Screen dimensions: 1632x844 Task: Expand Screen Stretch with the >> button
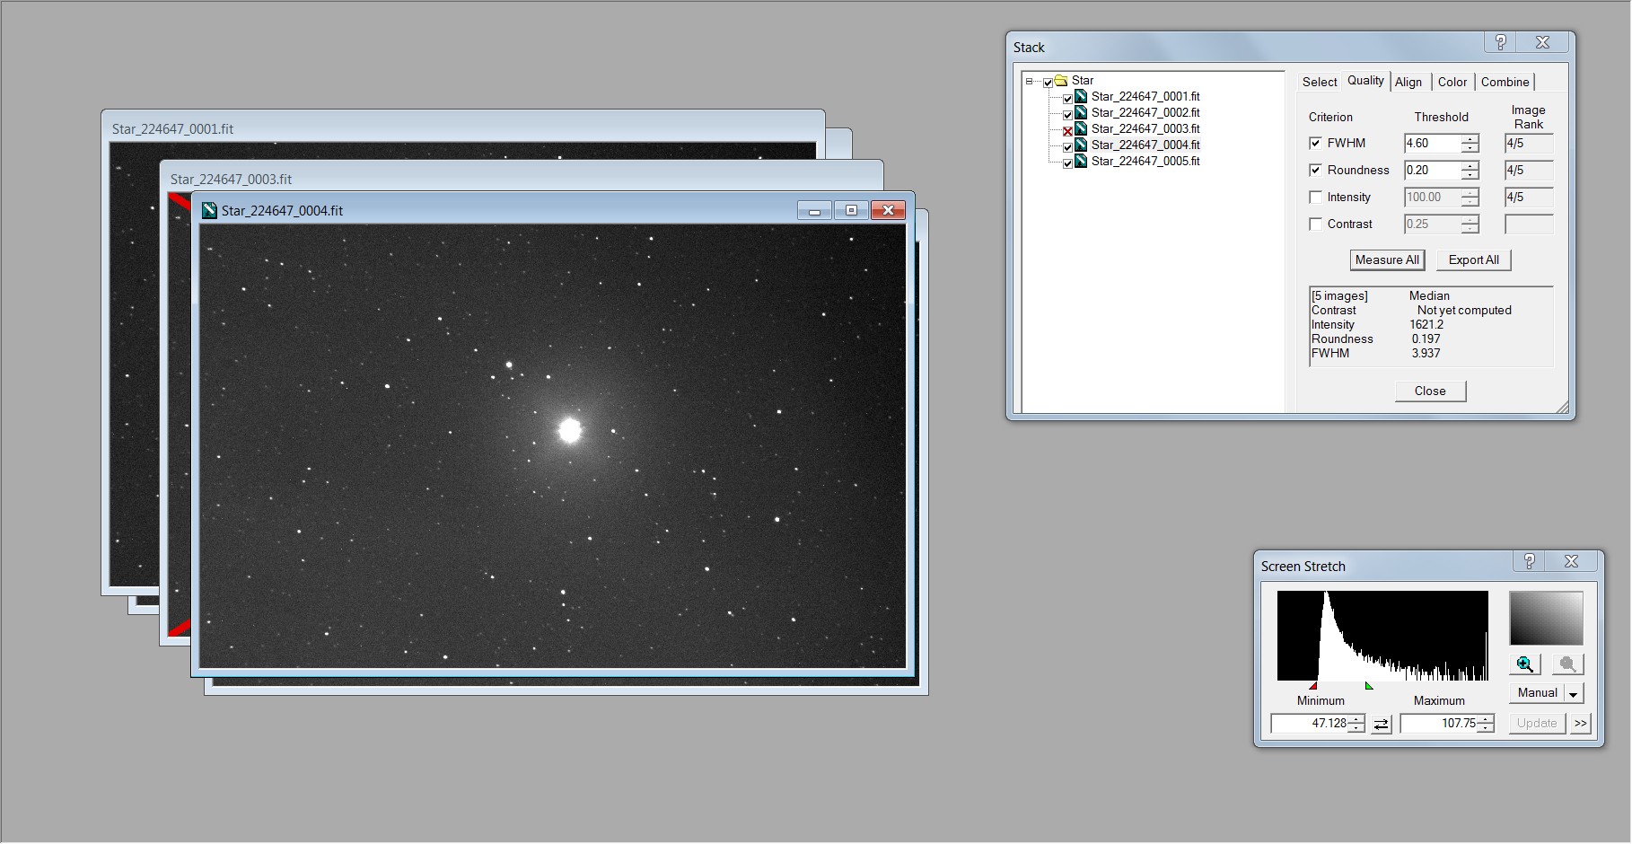click(x=1581, y=724)
